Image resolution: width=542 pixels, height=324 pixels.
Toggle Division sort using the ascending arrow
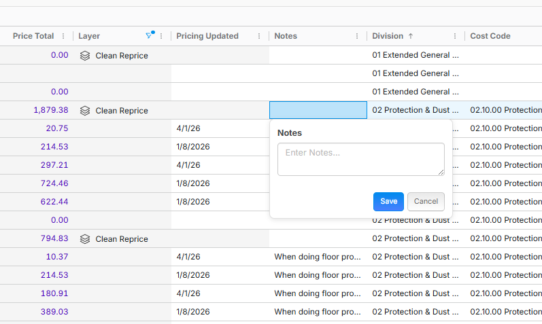[411, 36]
